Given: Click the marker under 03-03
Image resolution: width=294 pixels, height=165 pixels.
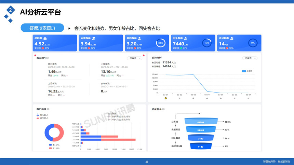Looking at the screenshot, I should point(193,98).
